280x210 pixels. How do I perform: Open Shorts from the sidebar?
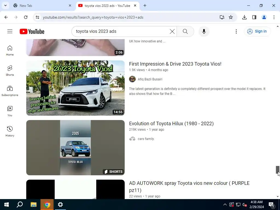[10, 71]
